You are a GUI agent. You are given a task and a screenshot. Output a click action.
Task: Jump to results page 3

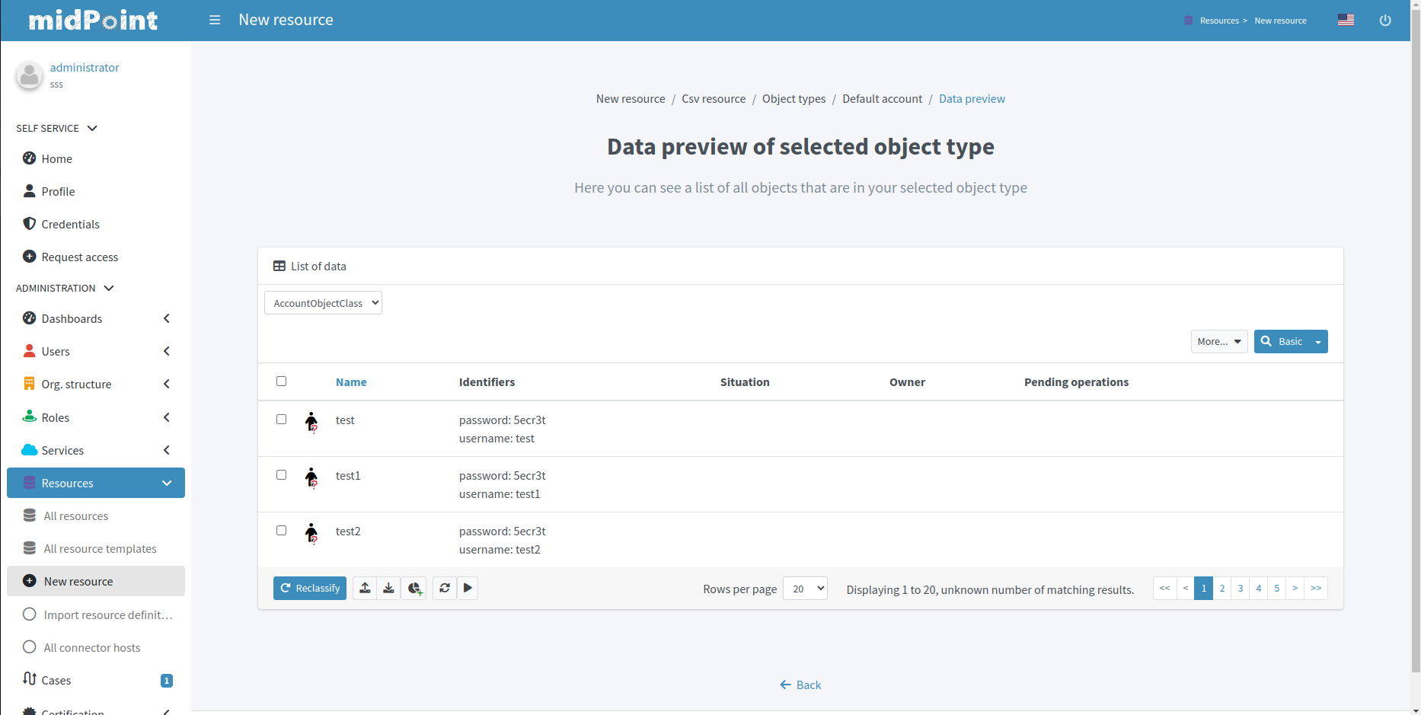[x=1240, y=588]
